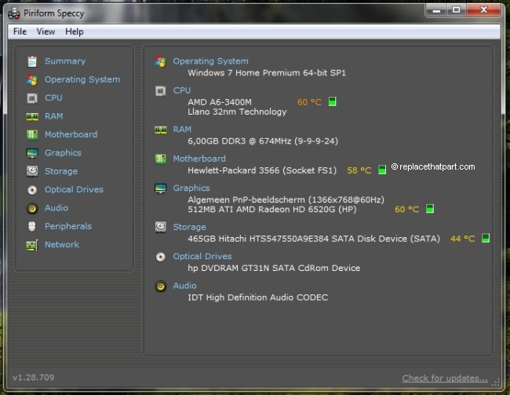Click the Motherboard icon in sidebar
This screenshot has width=510, height=395.
point(32,134)
